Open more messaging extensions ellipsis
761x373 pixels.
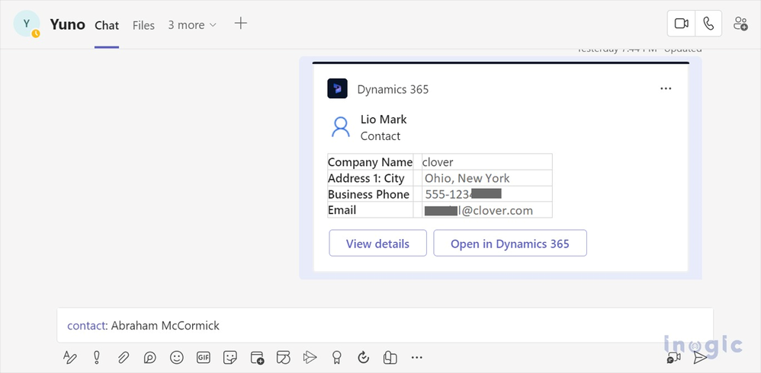coord(416,358)
